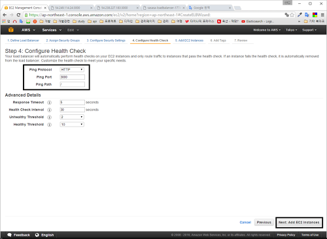The height and width of the screenshot is (239, 327).
Task: Click the translate icon in address bar
Action: (x=287, y=15)
